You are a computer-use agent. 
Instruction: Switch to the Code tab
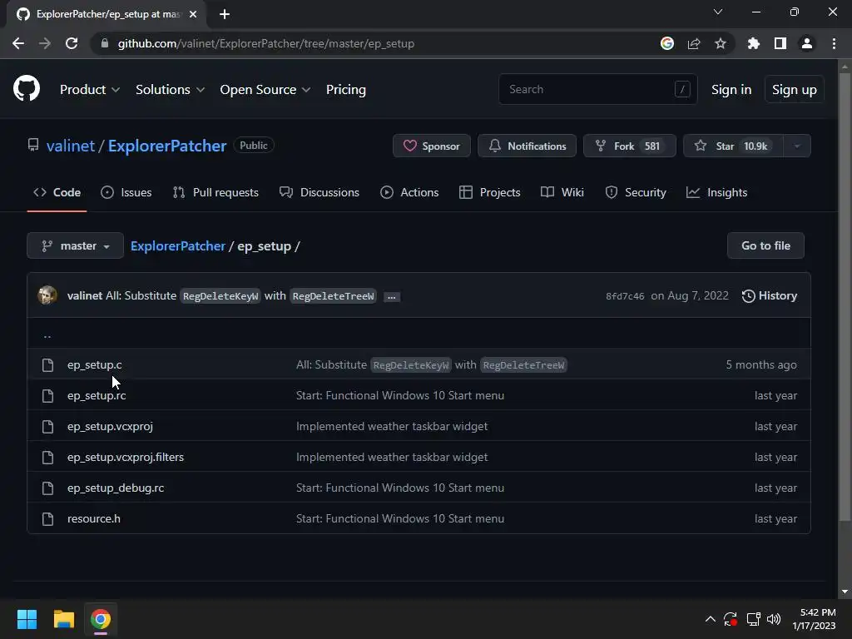click(x=57, y=192)
